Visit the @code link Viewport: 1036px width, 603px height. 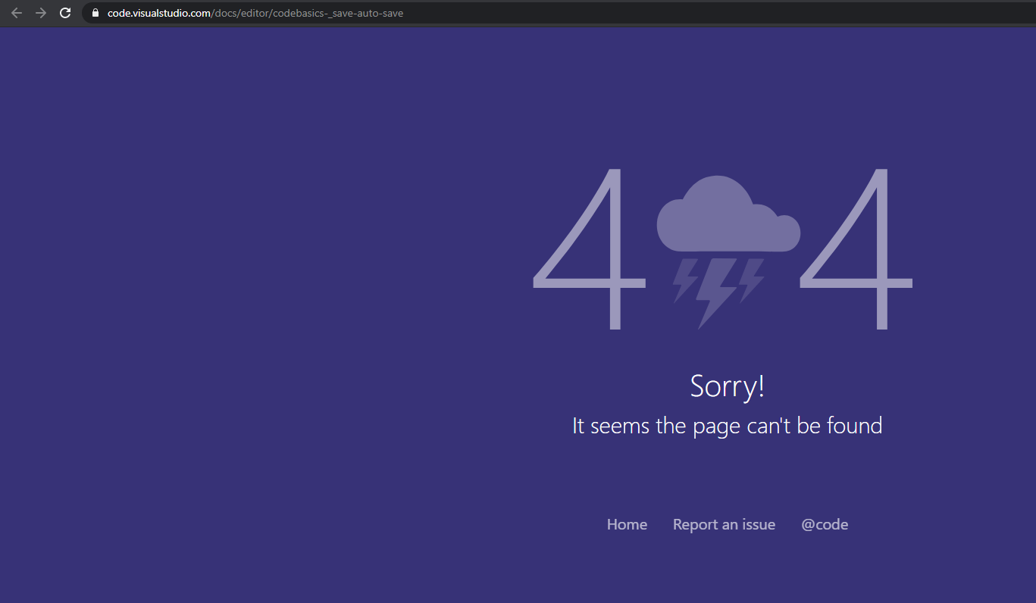(x=825, y=524)
